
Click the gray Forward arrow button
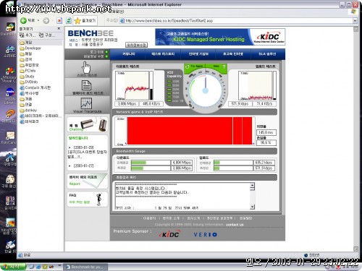(46, 21)
